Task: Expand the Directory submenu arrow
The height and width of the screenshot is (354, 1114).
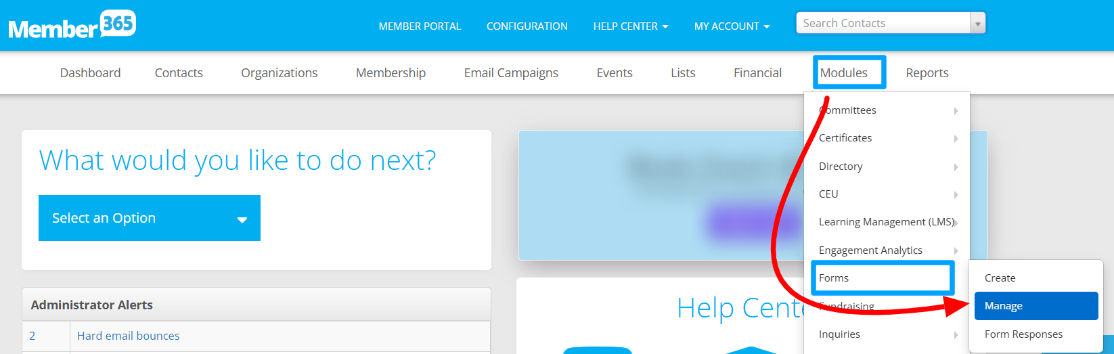Action: click(956, 167)
